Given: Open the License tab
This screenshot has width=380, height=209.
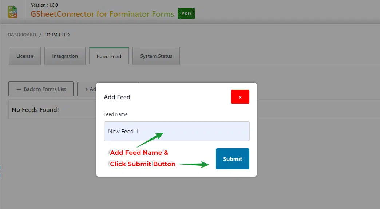Looking at the screenshot, I should (25, 56).
